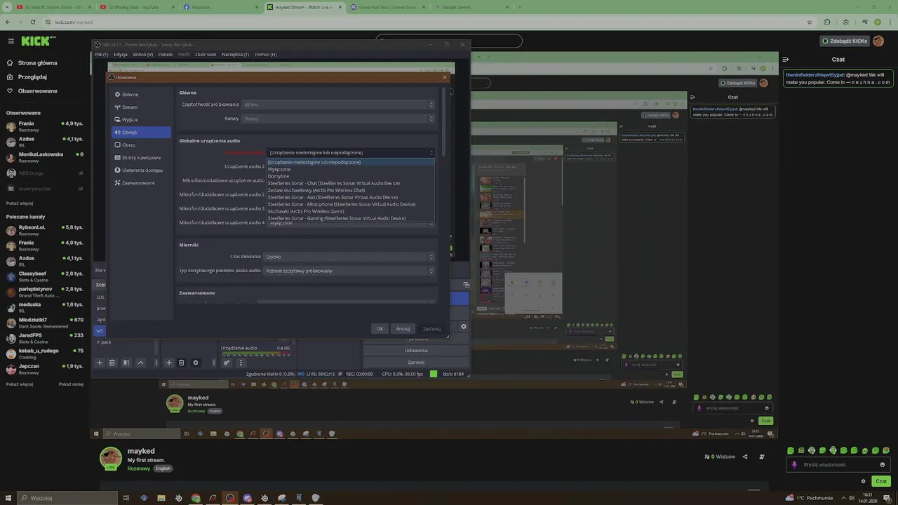Delete scene with the scenes trash icon
The image size is (898, 505).
112,363
